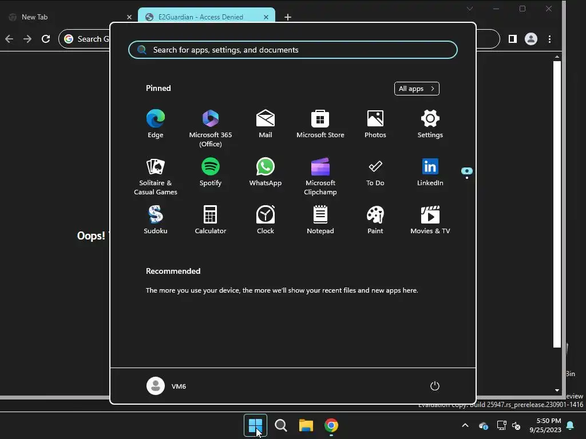The height and width of the screenshot is (439, 586).
Task: Open Chrome three-dot menu
Action: (x=549, y=39)
